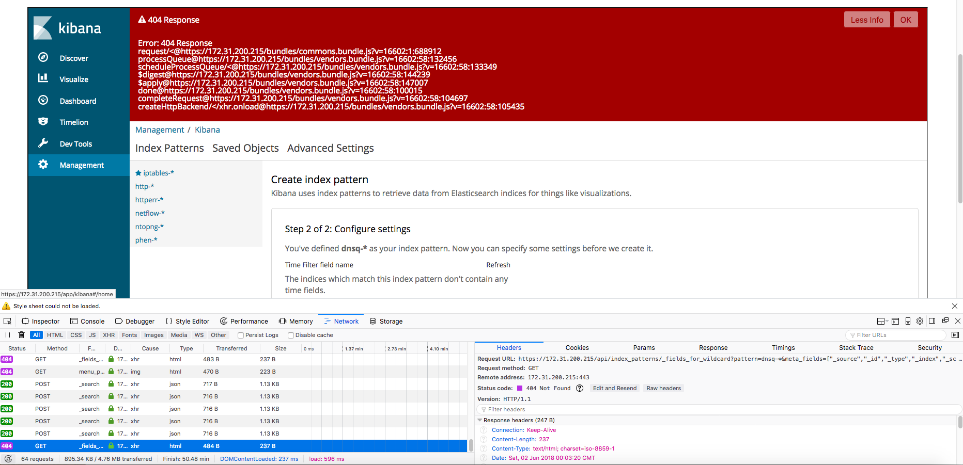Open Dashboard via its gauge icon
The width and height of the screenshot is (963, 465).
tap(43, 100)
